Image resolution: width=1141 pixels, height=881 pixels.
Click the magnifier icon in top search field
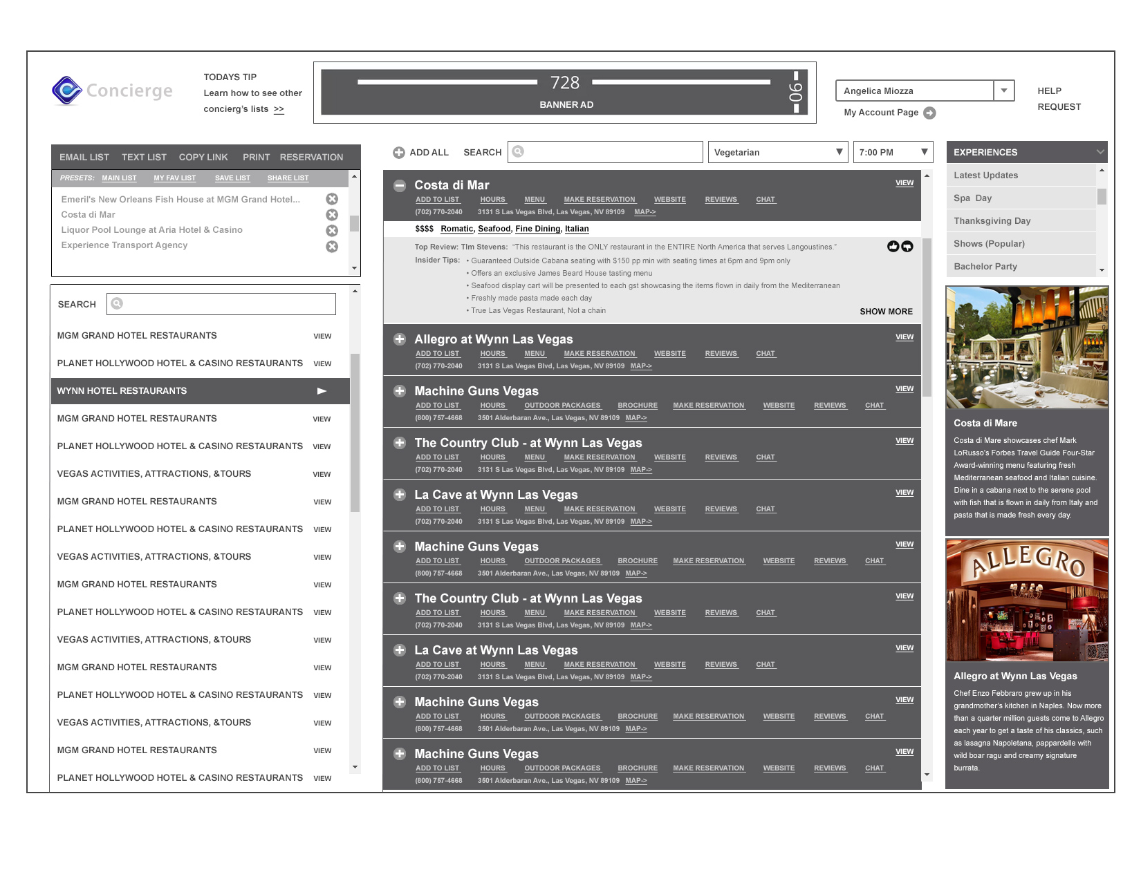click(x=518, y=151)
